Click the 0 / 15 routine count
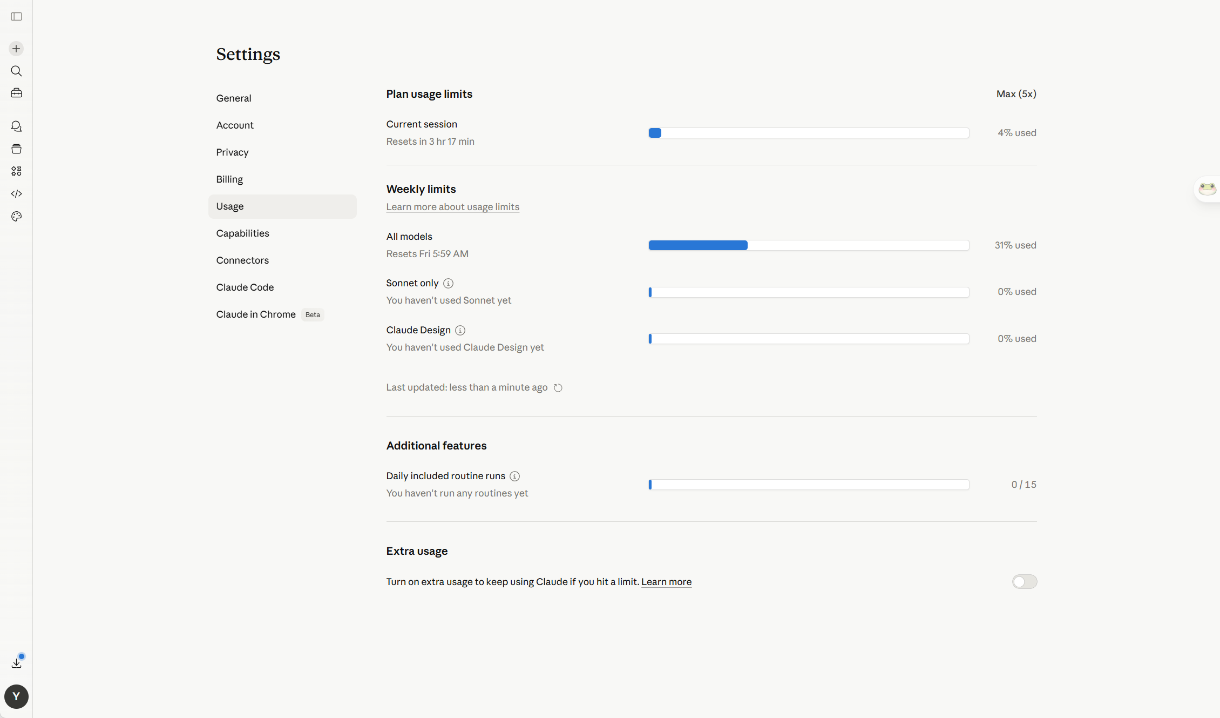Viewport: 1220px width, 718px height. (1024, 485)
